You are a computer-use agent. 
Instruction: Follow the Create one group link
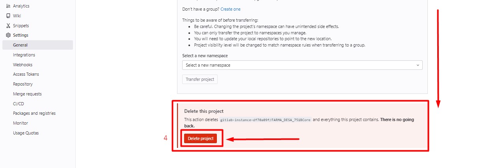tap(230, 9)
